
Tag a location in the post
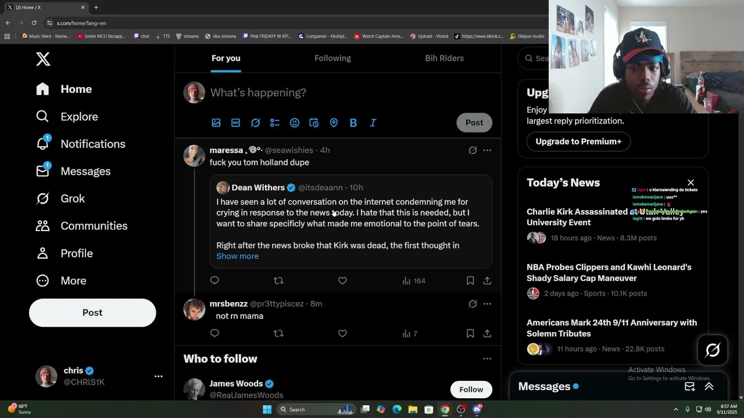coord(334,122)
